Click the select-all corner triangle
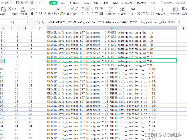 click(x=2, y=28)
